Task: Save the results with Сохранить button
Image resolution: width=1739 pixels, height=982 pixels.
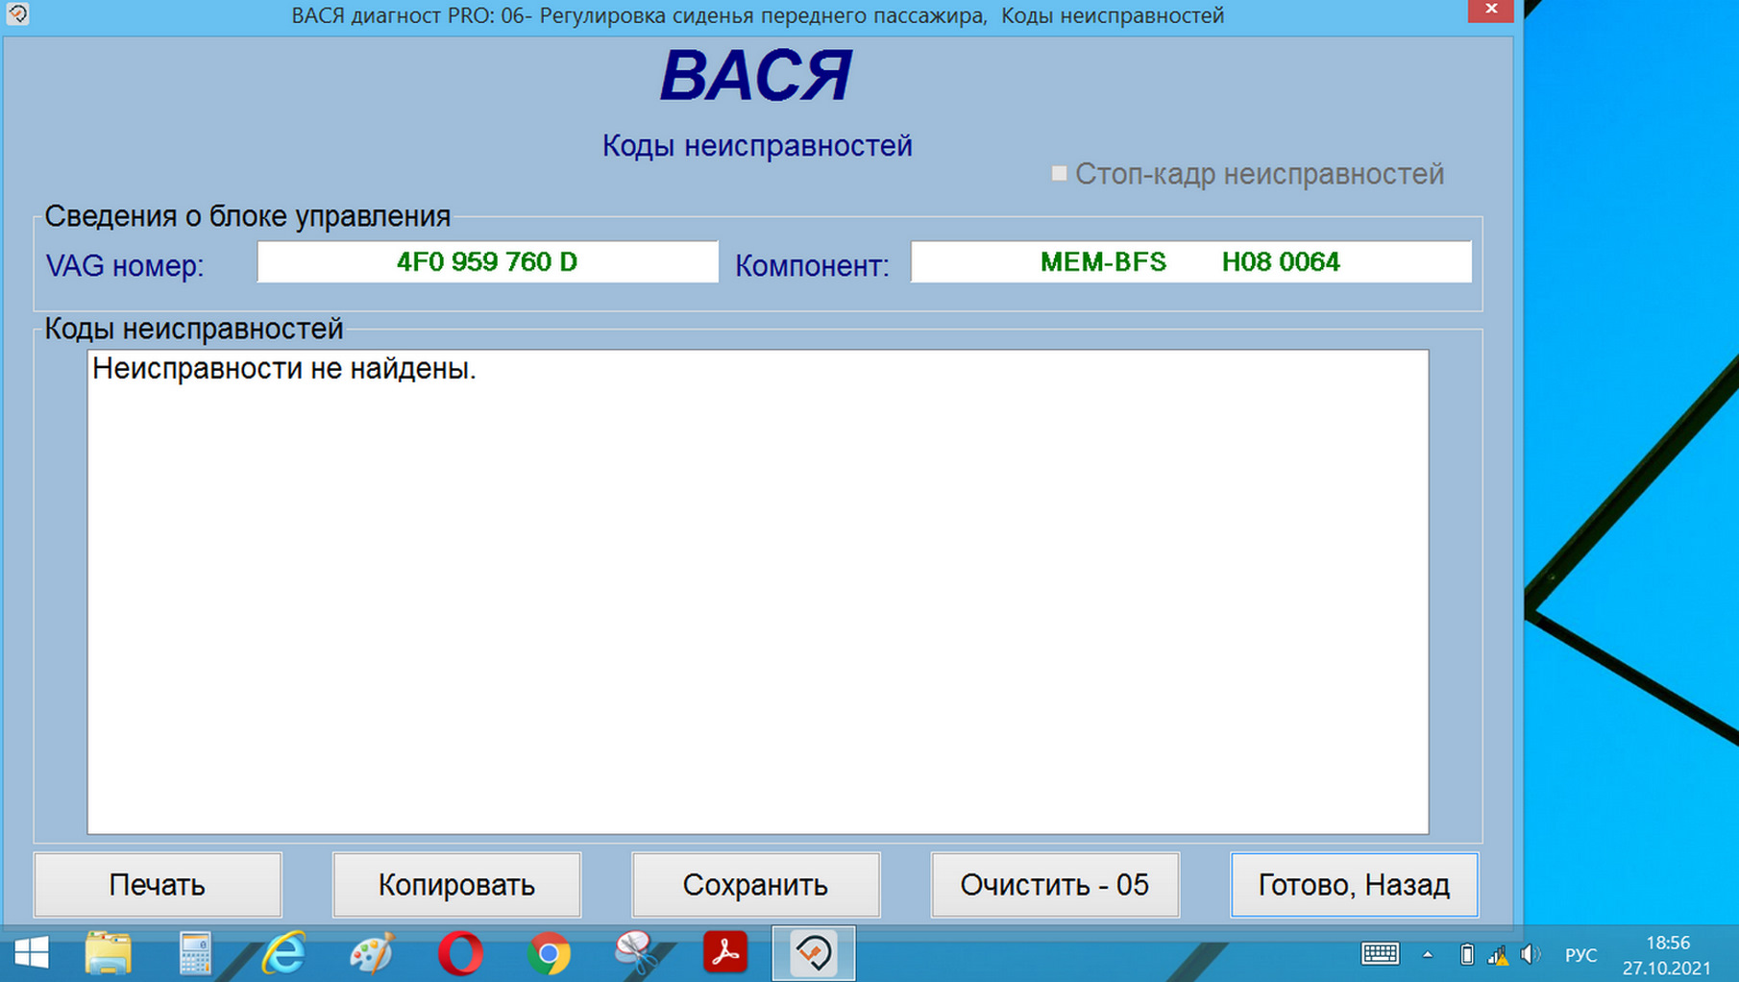Action: pyautogui.click(x=755, y=884)
